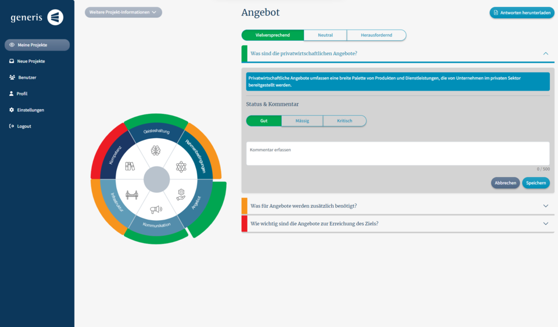Click the Abbrechen button
The height and width of the screenshot is (327, 558).
coord(505,183)
